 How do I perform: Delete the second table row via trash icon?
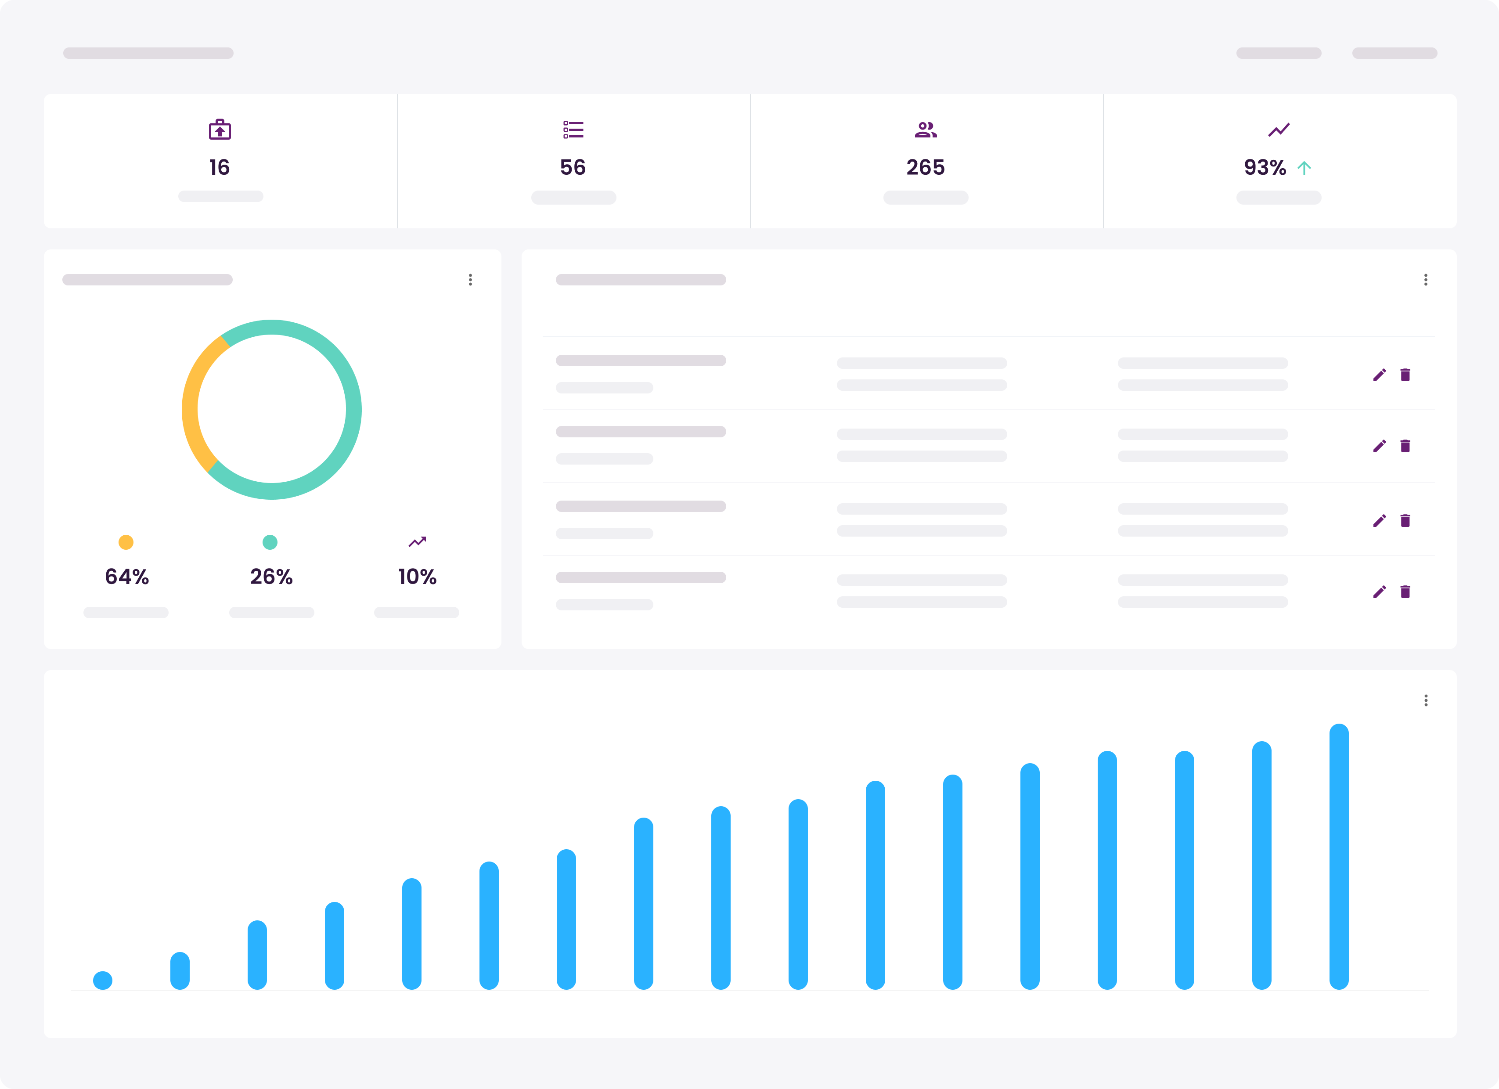pos(1406,447)
